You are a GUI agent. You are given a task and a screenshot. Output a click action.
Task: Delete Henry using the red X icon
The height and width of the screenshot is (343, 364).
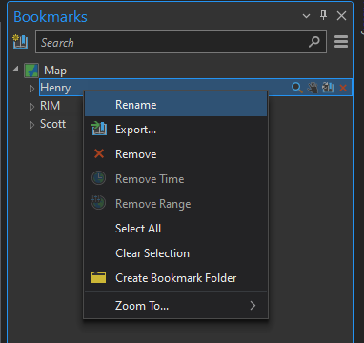pyautogui.click(x=343, y=88)
